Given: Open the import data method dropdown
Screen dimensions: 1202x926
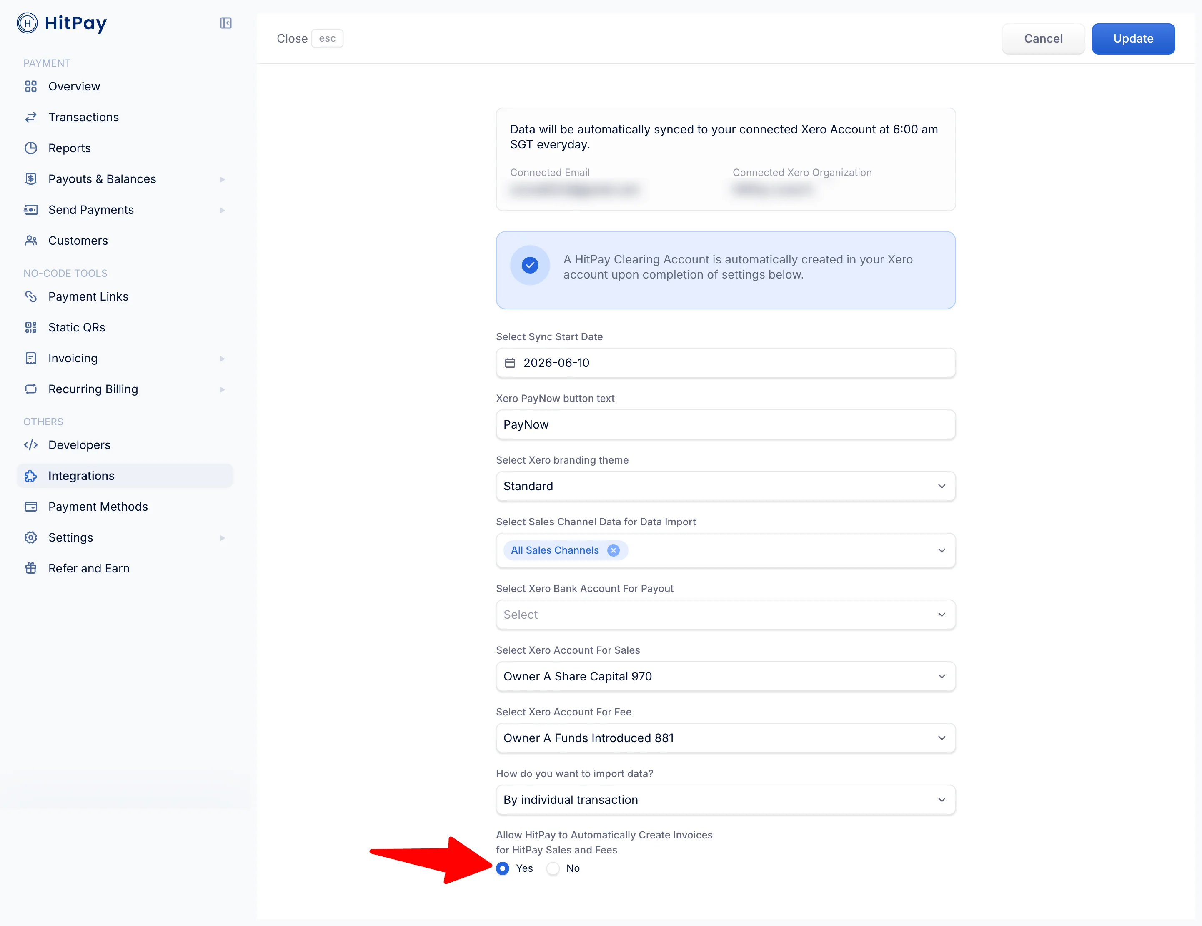Looking at the screenshot, I should pyautogui.click(x=725, y=799).
